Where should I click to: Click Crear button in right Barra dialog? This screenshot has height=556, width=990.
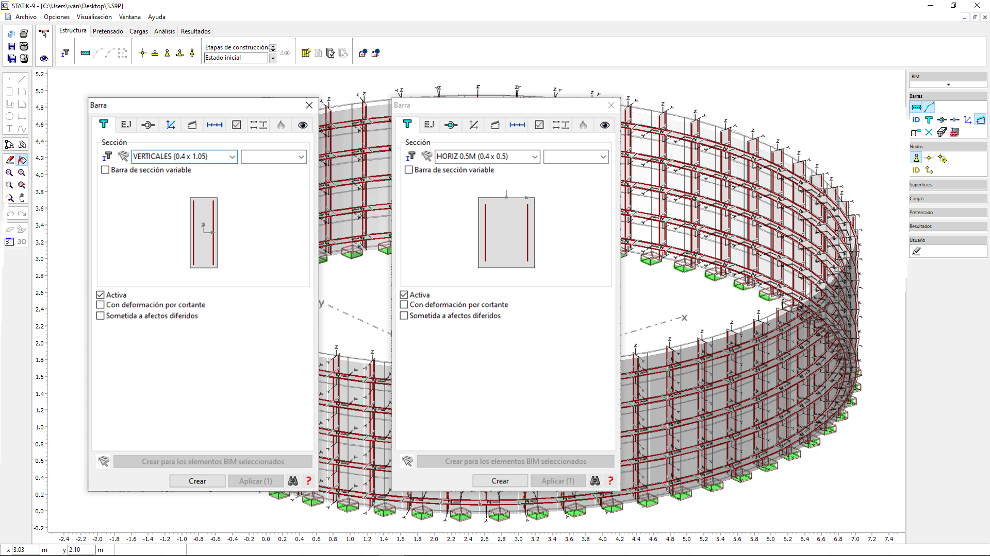(x=500, y=481)
